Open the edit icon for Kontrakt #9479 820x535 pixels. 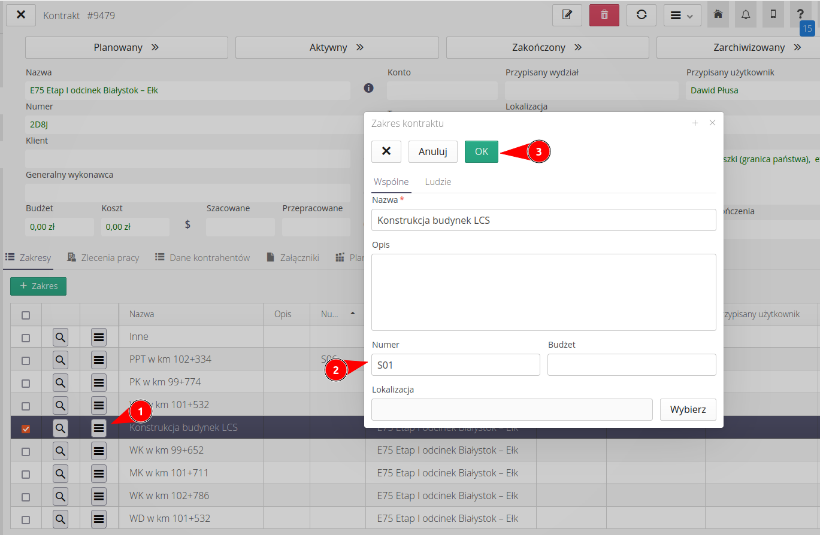click(567, 15)
